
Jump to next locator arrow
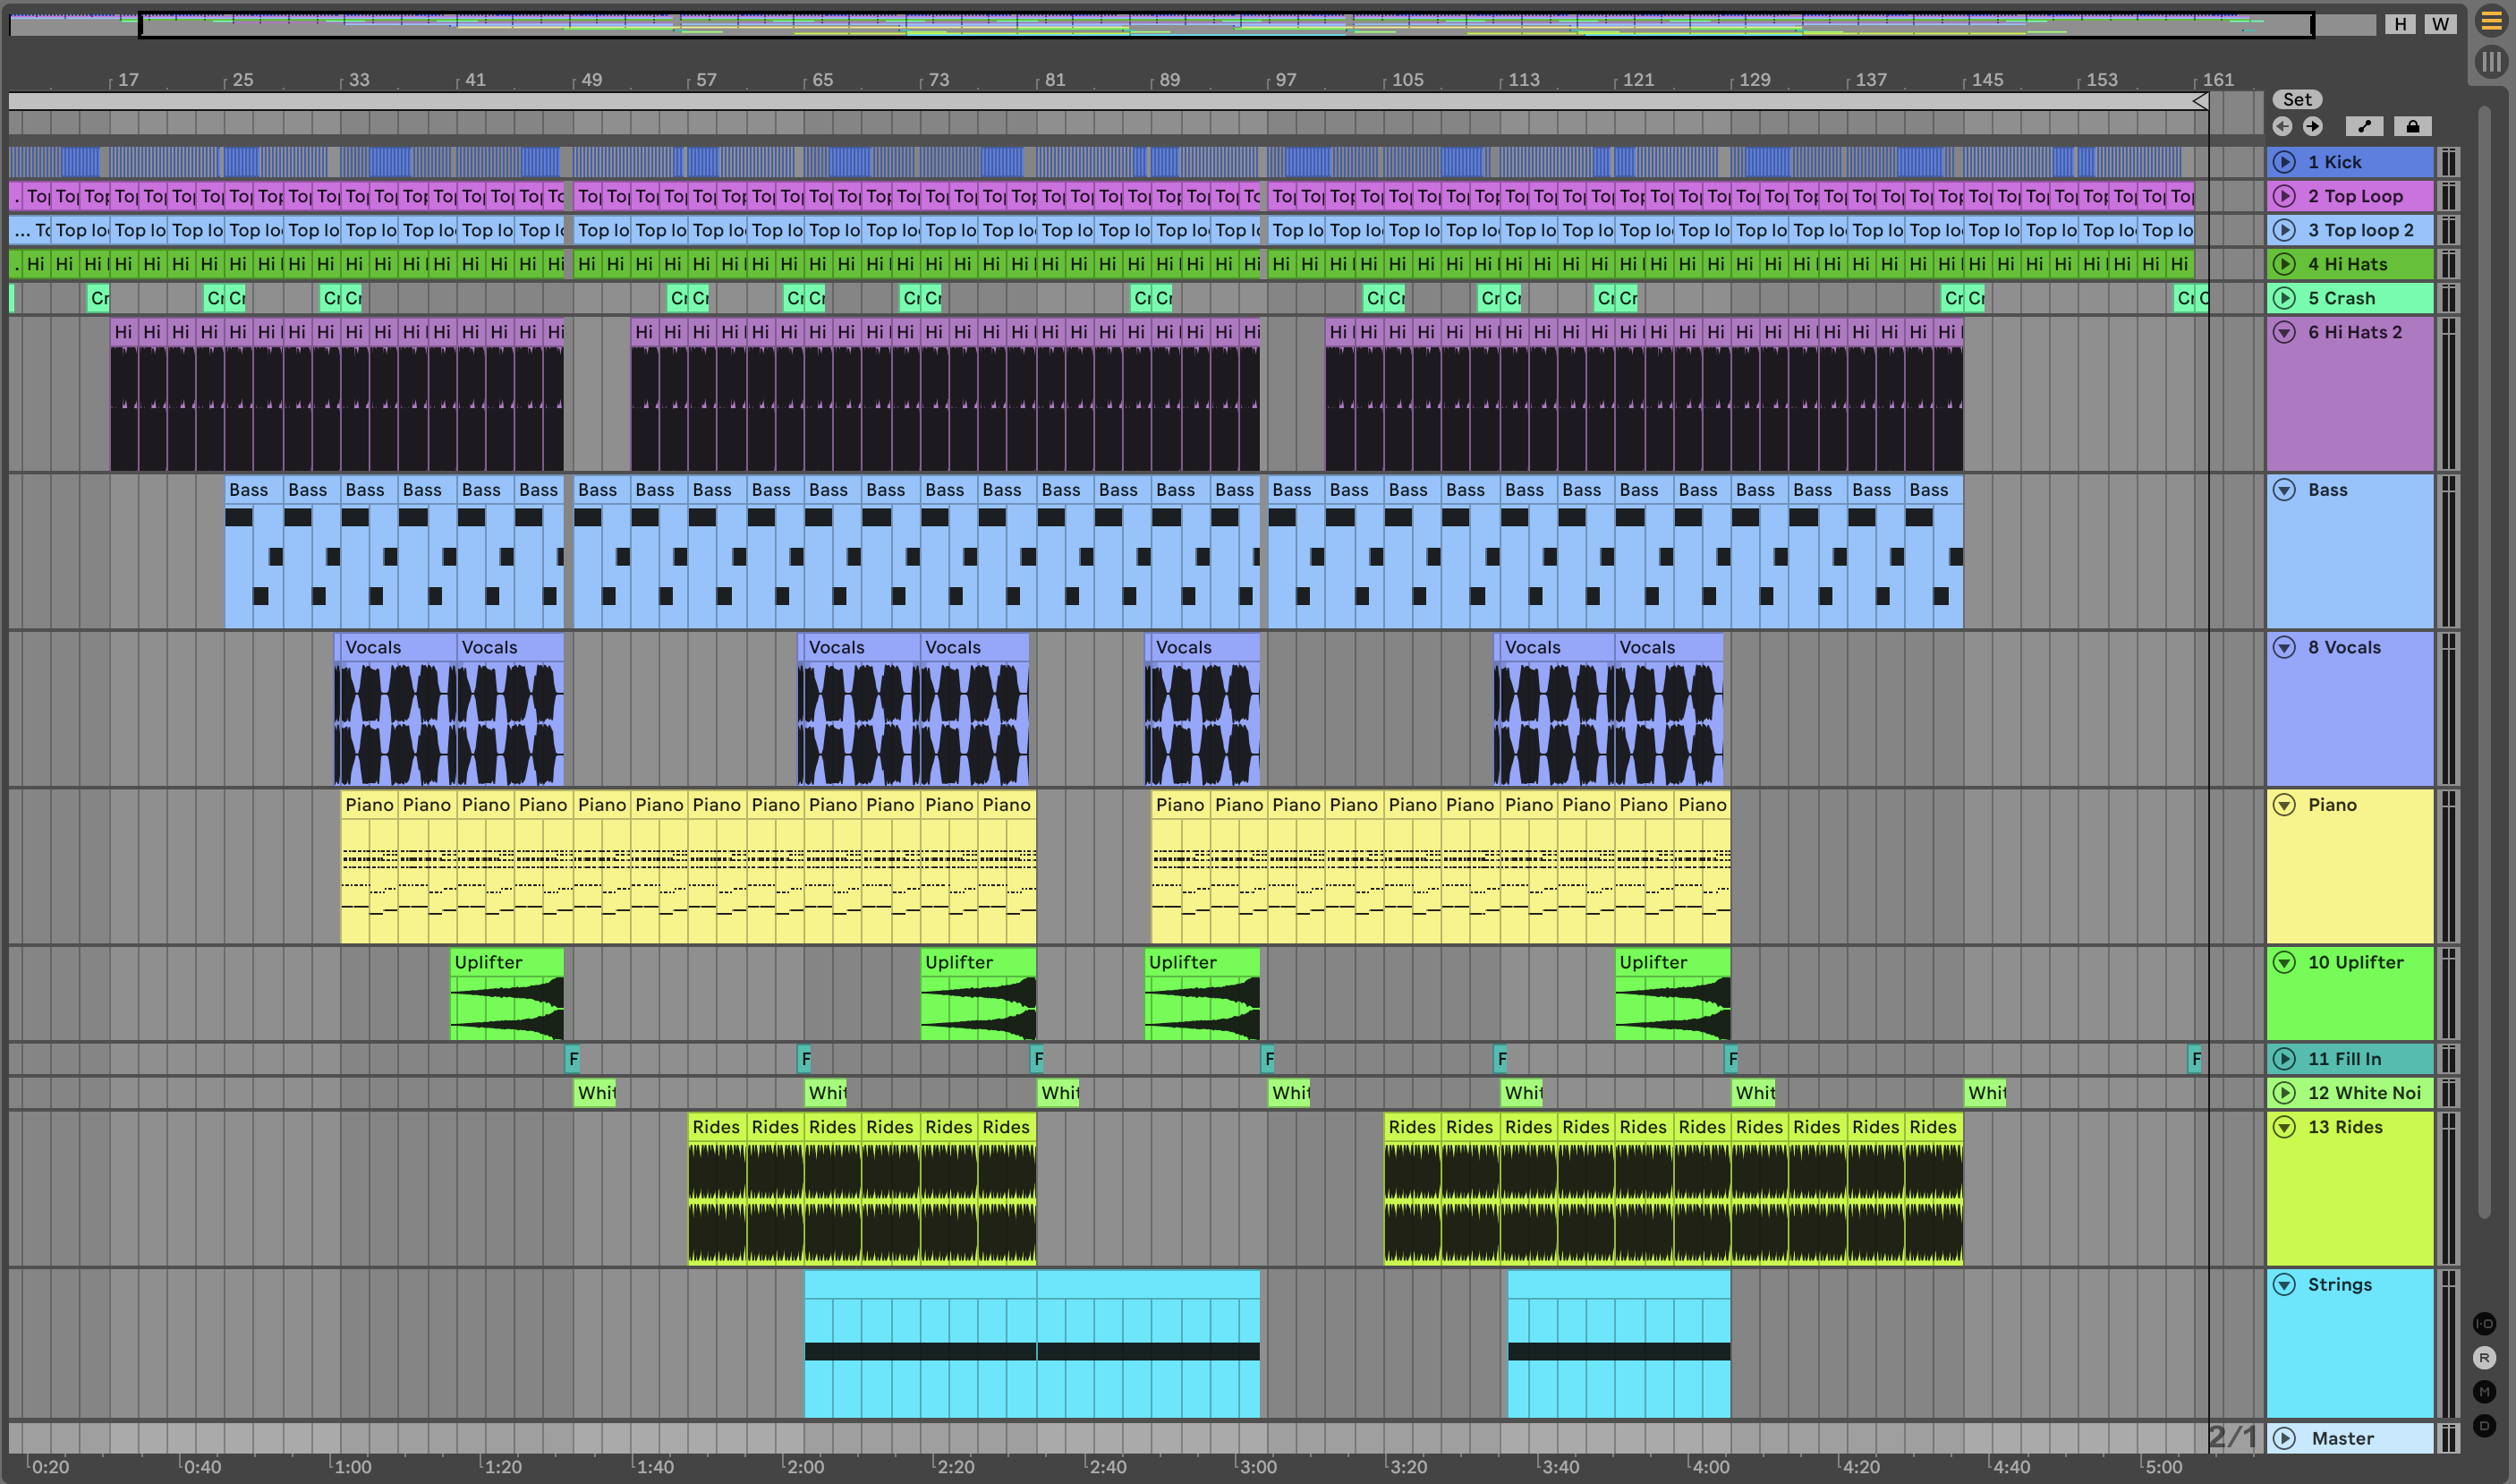pyautogui.click(x=2313, y=126)
